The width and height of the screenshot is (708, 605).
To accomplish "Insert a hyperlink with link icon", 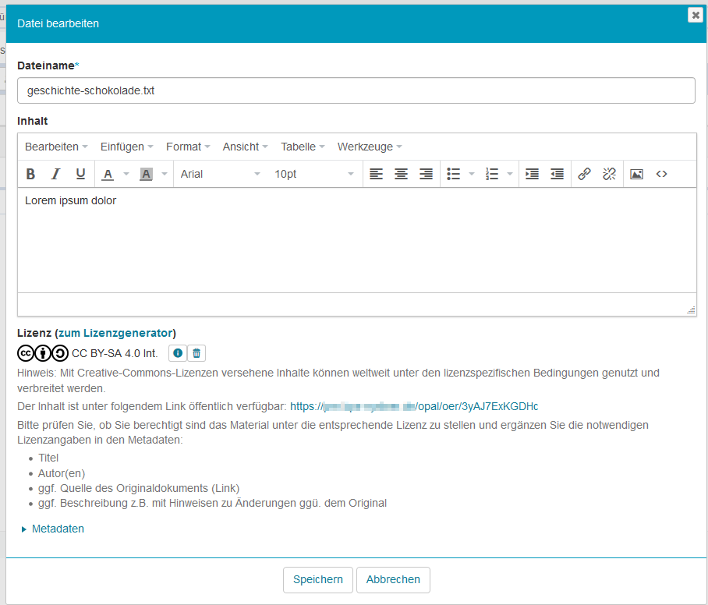I will 584,174.
